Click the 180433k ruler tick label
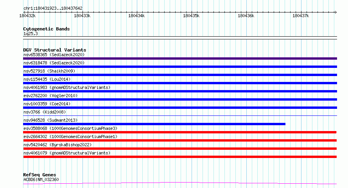The height and width of the screenshot is (188, 348). pos(82,16)
